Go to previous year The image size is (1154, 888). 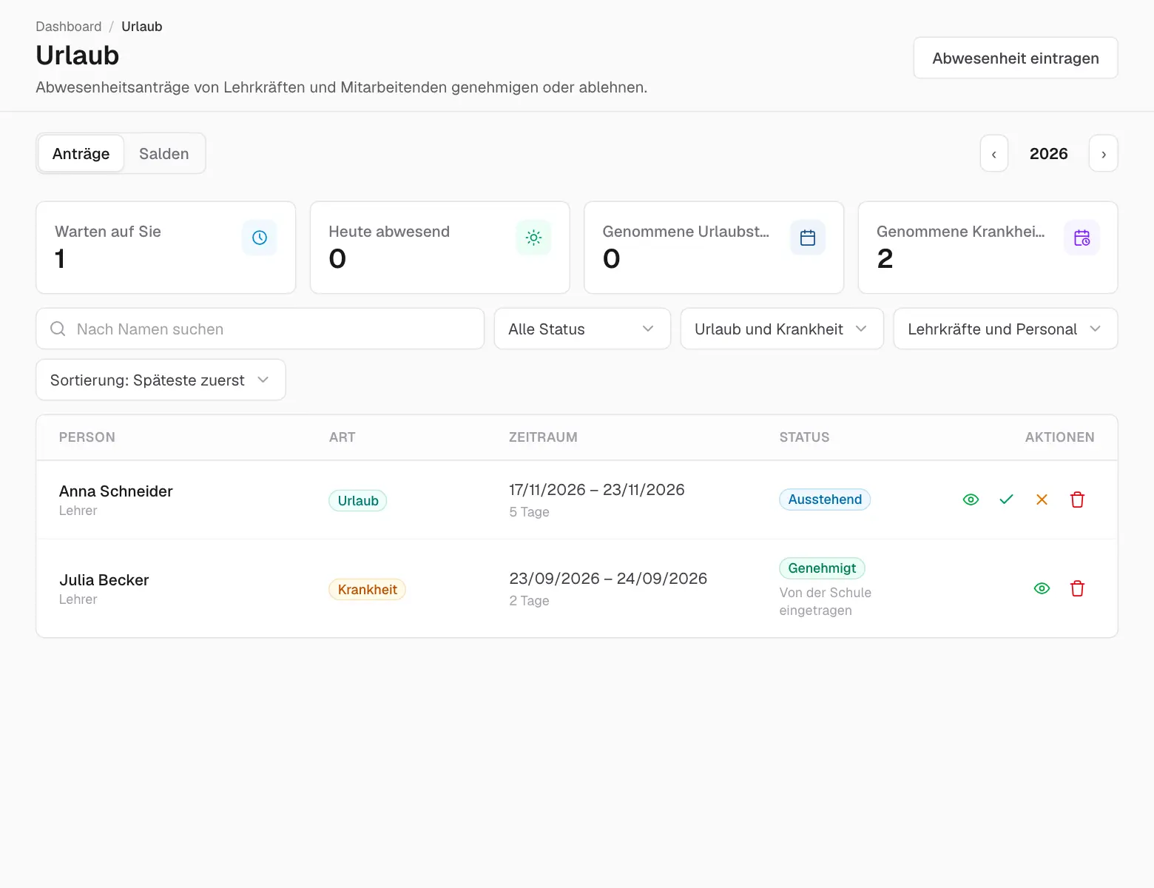[994, 154]
